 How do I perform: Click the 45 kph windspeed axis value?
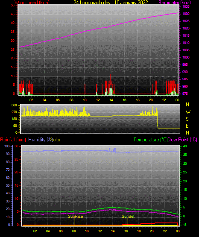(13, 15)
